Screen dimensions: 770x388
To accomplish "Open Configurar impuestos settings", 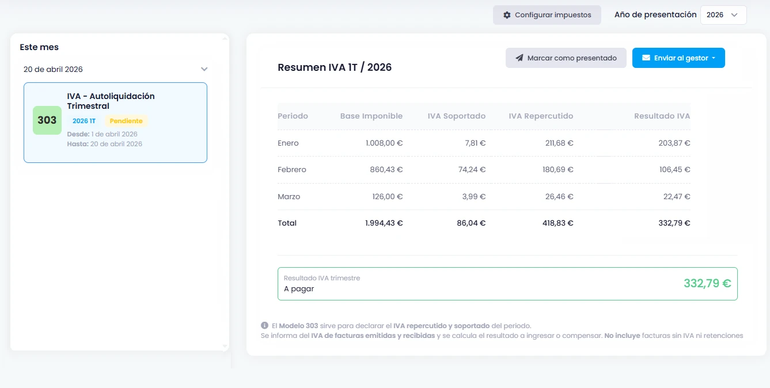I will click(546, 14).
